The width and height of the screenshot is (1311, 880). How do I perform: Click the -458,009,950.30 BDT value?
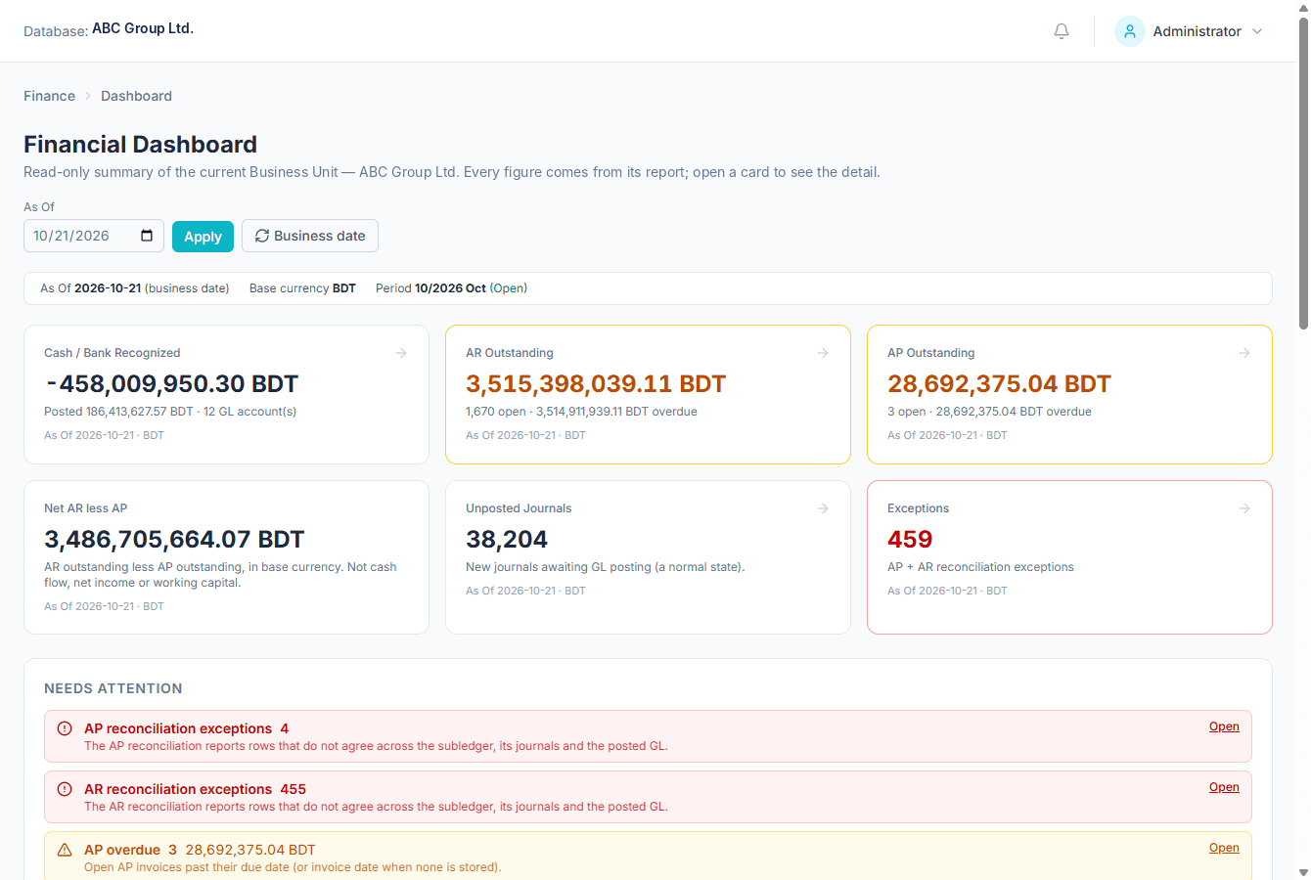(171, 384)
